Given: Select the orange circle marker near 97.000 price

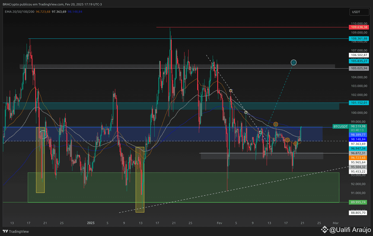Looking at the screenshot, I should [296, 143].
